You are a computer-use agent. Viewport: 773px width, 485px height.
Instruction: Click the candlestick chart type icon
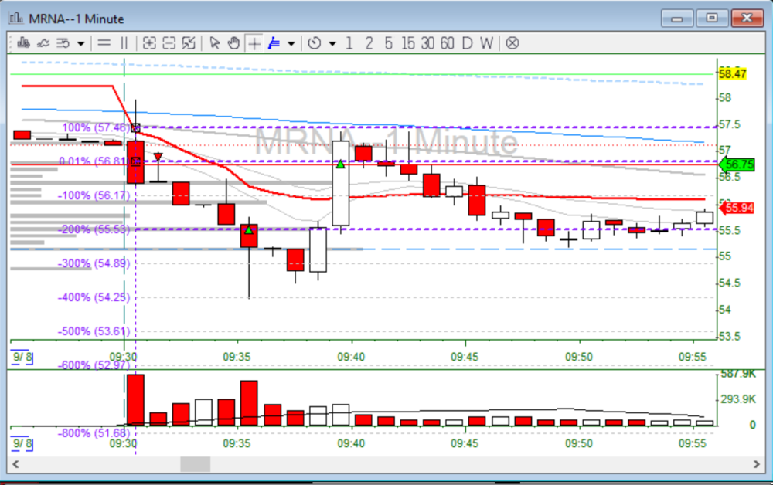(25, 43)
